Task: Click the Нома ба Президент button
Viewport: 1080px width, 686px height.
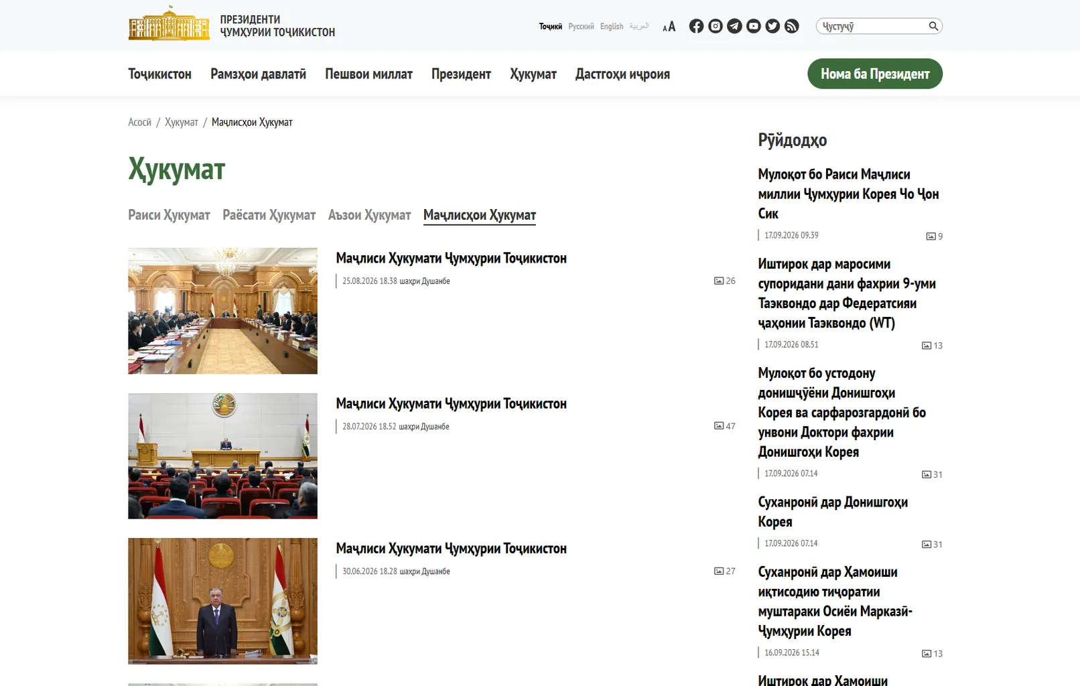Action: 875,74
